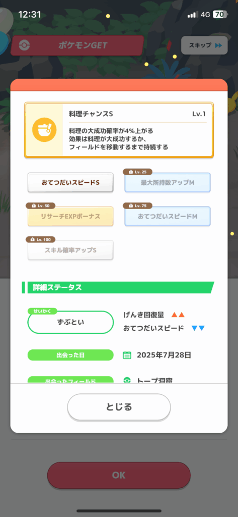Tap the Pokéball icon in ポケモンGET banner
This screenshot has height=517, width=238.
pyautogui.click(x=24, y=45)
